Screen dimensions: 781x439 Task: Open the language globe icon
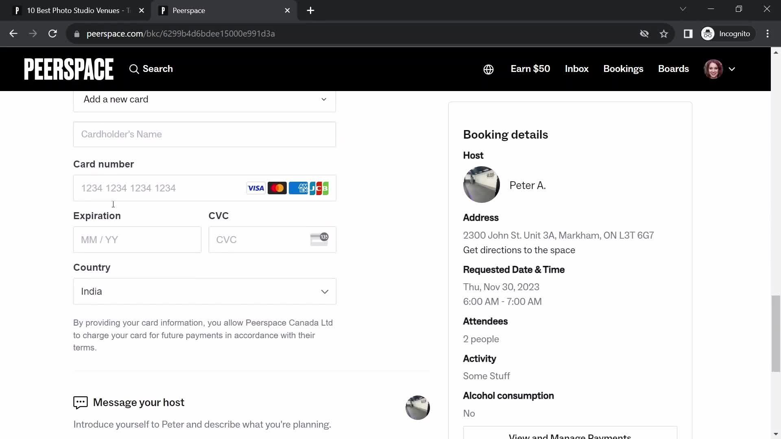pos(489,70)
